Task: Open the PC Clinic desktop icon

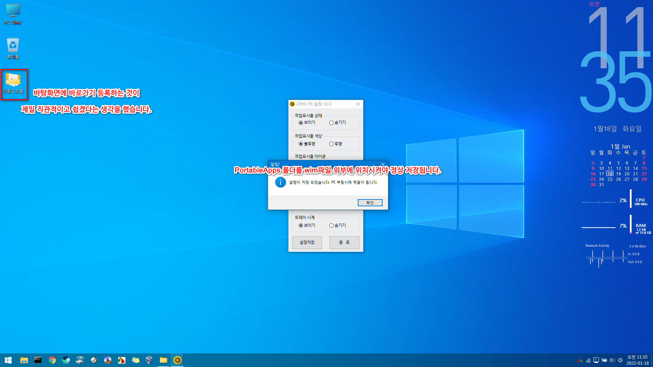Action: point(13,14)
